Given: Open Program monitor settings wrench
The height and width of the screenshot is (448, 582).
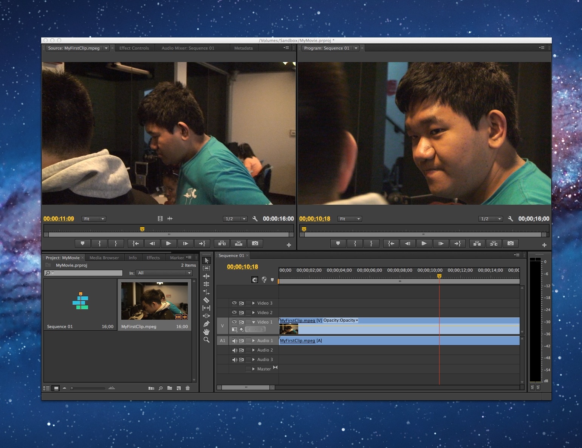Looking at the screenshot, I should pyautogui.click(x=510, y=219).
